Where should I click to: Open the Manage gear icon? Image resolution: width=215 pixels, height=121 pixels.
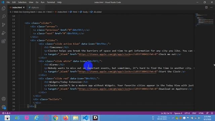coord(4,107)
